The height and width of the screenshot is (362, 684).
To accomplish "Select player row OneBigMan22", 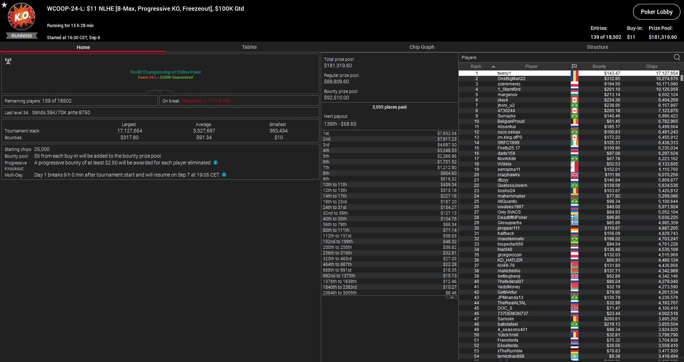I will pyautogui.click(x=569, y=79).
